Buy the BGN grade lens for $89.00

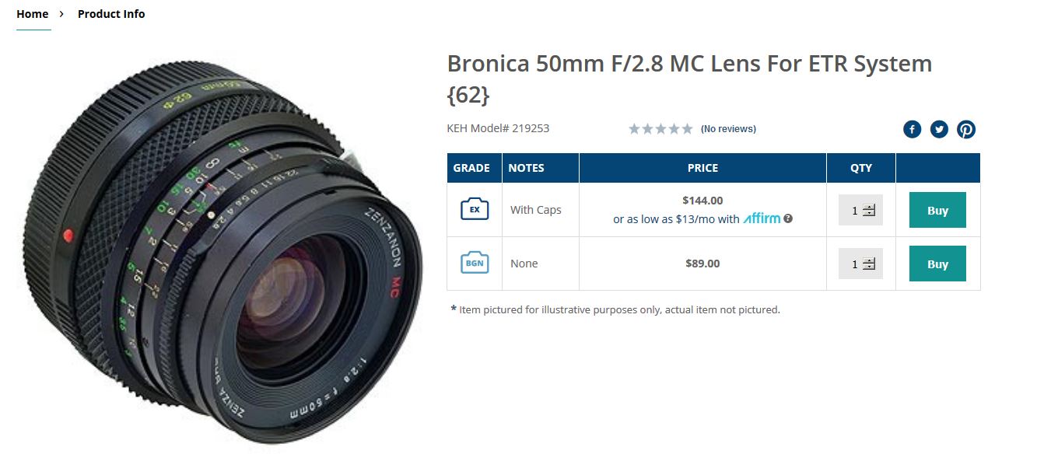coord(937,264)
